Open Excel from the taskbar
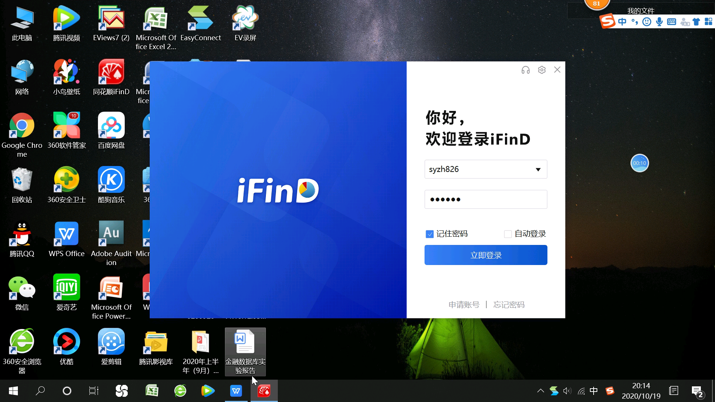This screenshot has height=402, width=715. (x=152, y=391)
